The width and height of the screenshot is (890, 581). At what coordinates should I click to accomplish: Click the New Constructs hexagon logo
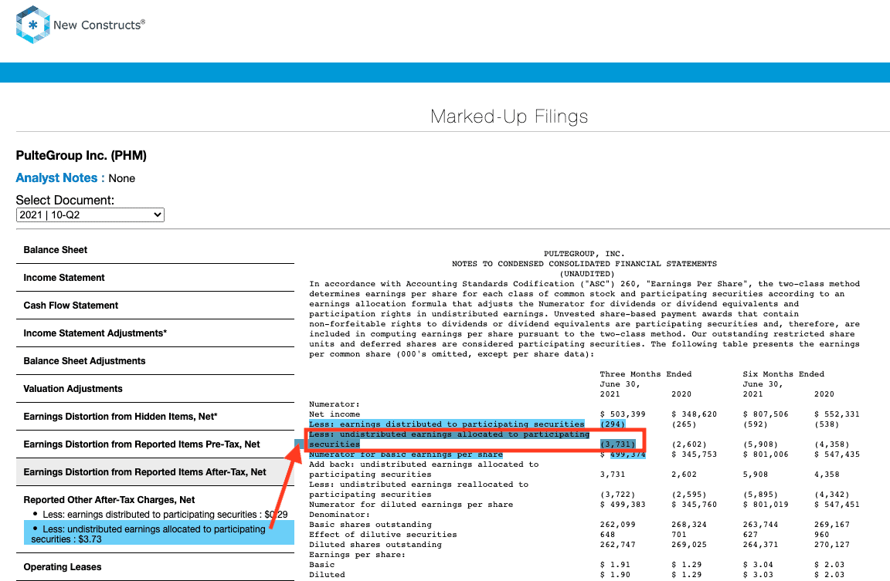[x=33, y=25]
